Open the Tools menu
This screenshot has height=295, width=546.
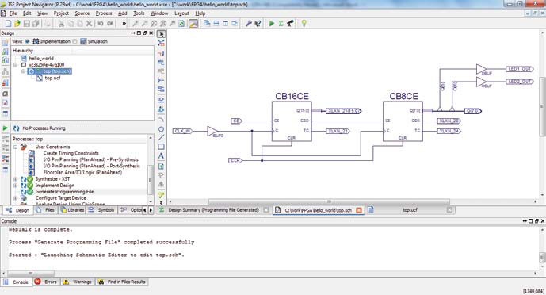coord(139,13)
